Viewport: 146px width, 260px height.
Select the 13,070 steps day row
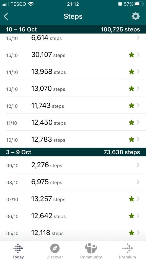click(73, 89)
